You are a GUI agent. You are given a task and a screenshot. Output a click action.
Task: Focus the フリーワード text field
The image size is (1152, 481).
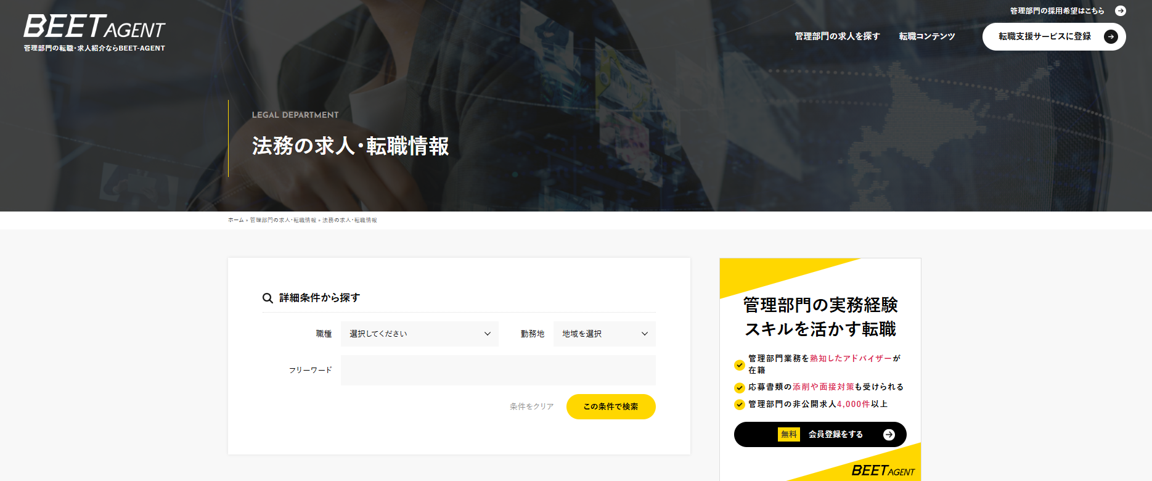pos(497,371)
